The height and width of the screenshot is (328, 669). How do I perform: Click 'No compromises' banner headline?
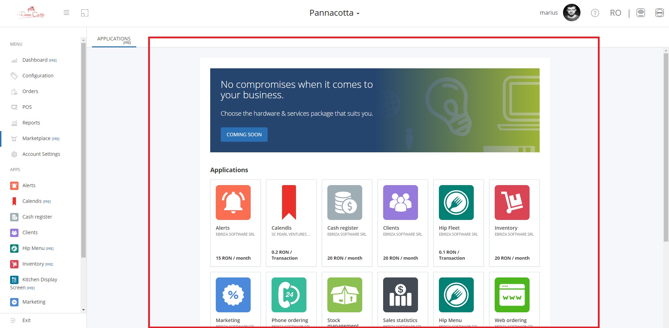297,90
